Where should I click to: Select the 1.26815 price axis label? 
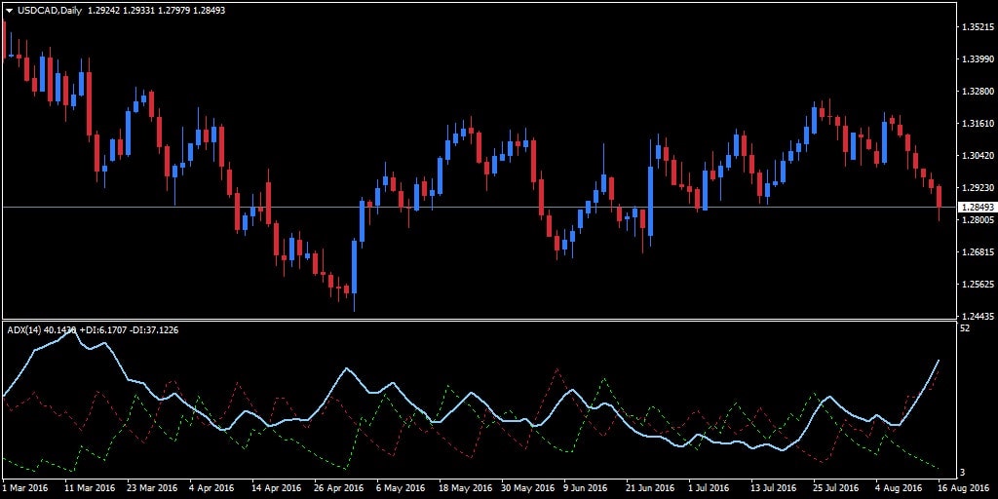coord(978,252)
